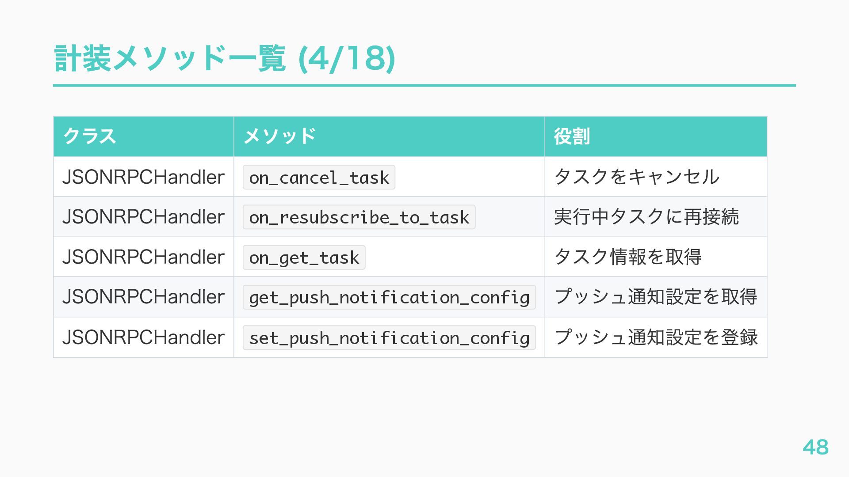Select JSONRPCHandler beside on_get_task
This screenshot has width=849, height=477.
[x=144, y=257]
